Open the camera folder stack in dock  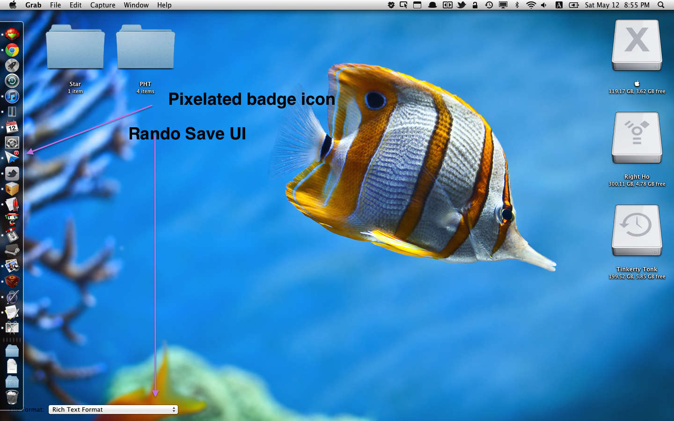(12, 382)
